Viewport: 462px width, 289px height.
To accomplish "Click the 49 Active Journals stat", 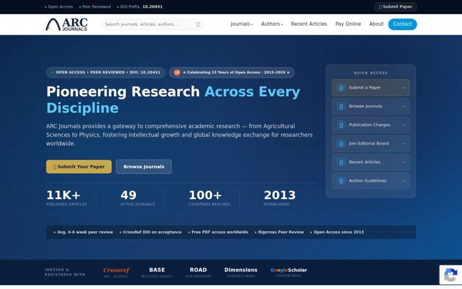I will pos(137,198).
